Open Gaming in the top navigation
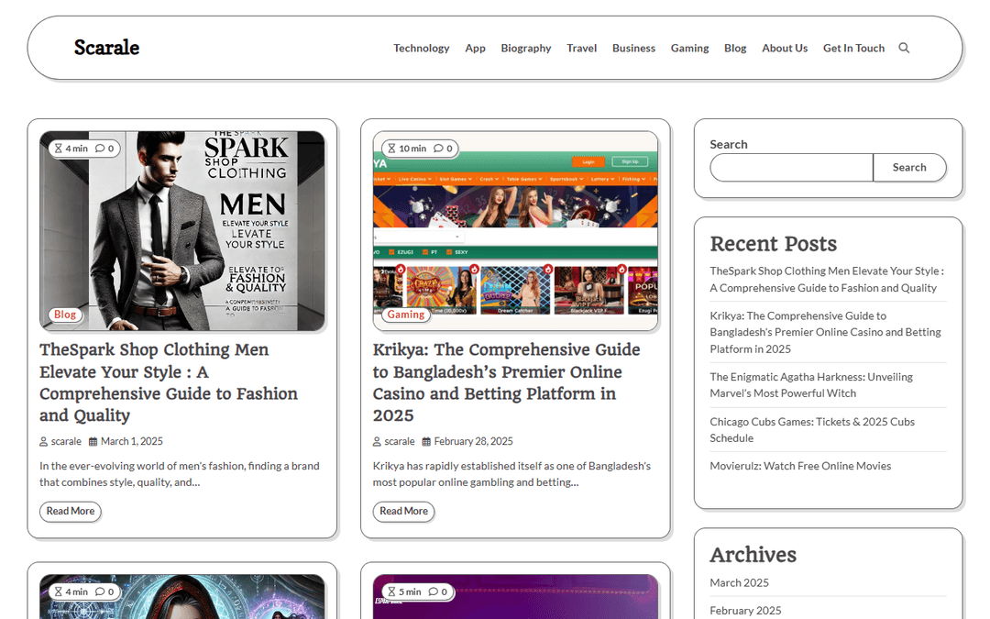990x619 pixels. pos(689,48)
